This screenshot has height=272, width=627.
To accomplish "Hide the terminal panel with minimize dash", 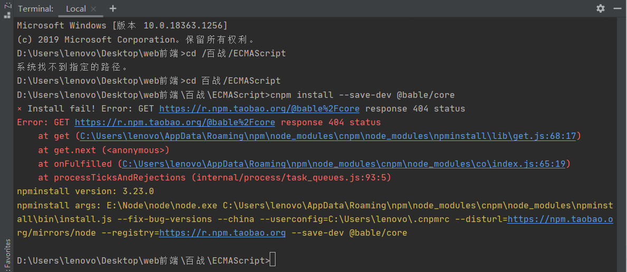I will click(618, 8).
